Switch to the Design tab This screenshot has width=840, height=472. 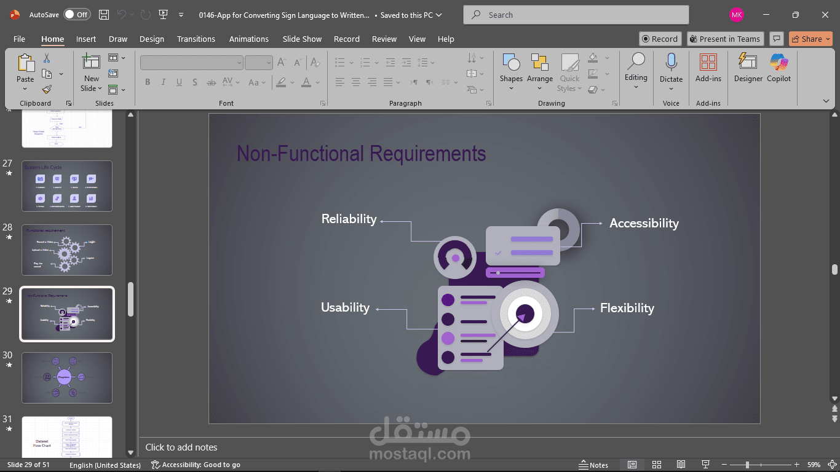(151, 39)
